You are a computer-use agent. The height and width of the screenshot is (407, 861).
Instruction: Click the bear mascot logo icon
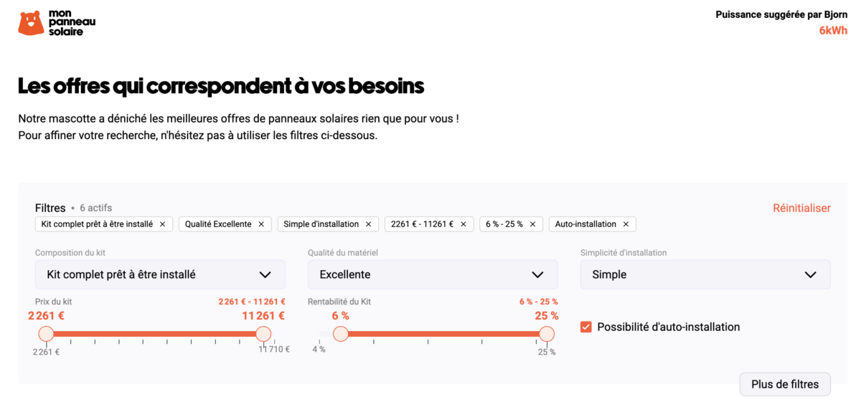30,23
